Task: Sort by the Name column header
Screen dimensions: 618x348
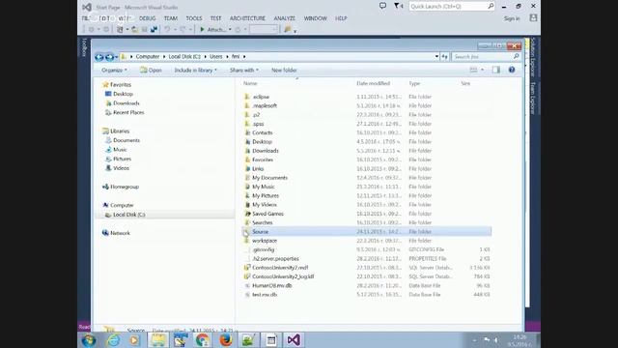Action: coord(250,83)
